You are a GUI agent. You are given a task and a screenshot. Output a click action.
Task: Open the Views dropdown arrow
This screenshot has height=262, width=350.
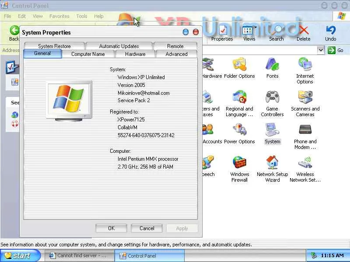point(255,27)
